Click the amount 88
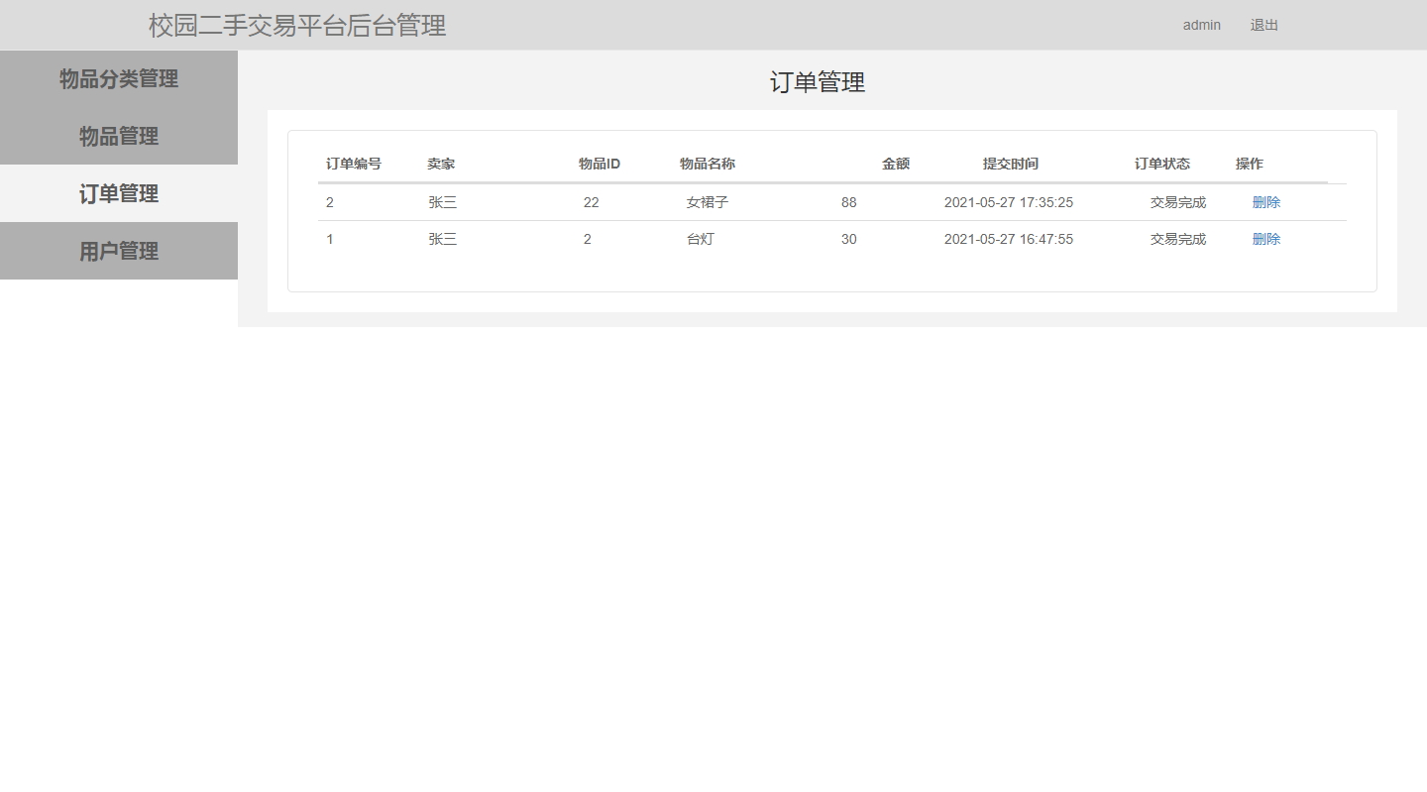 coord(849,202)
